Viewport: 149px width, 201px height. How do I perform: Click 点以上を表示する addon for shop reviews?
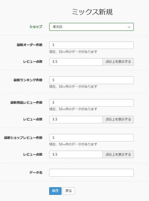[118, 154]
